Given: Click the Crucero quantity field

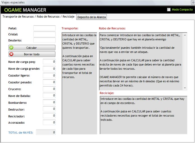Looking at the screenshot, I should (49, 89).
